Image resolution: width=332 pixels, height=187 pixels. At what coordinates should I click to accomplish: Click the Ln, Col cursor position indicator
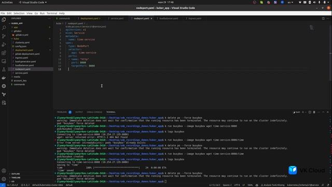pos(215,185)
